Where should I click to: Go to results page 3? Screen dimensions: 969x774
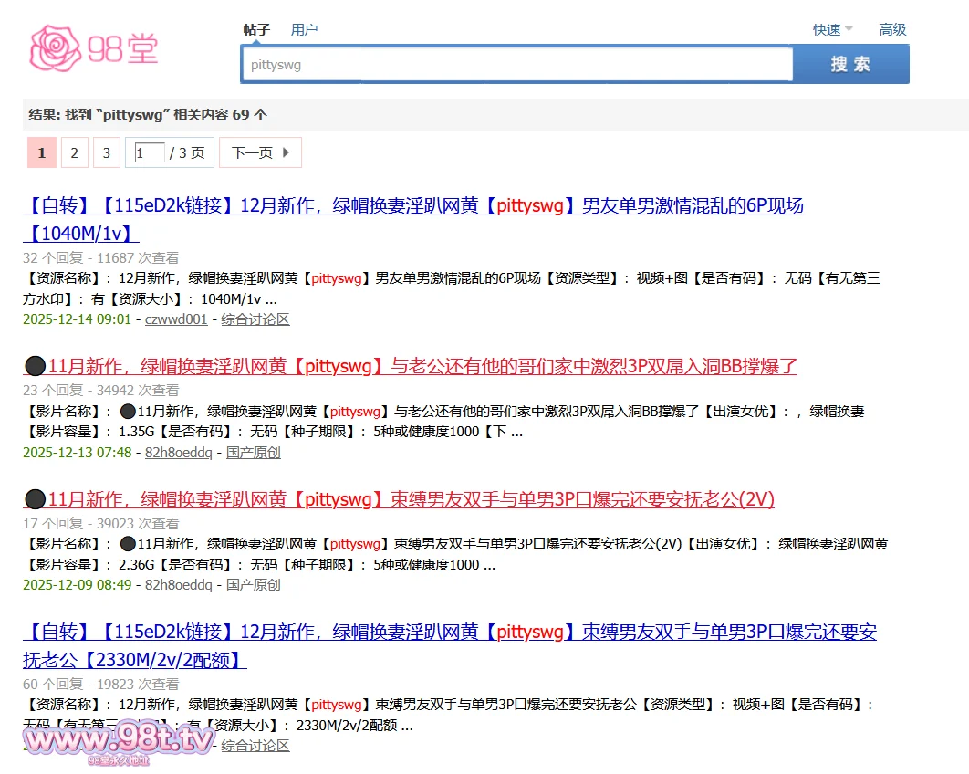[106, 152]
